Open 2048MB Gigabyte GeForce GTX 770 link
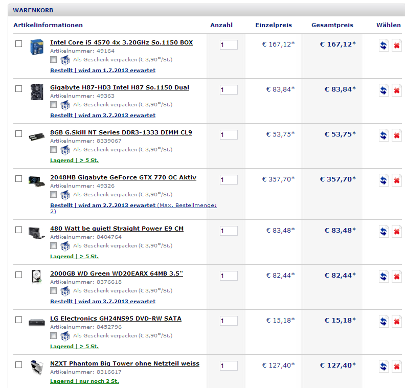Screen dimensions: 405x388 [123, 177]
